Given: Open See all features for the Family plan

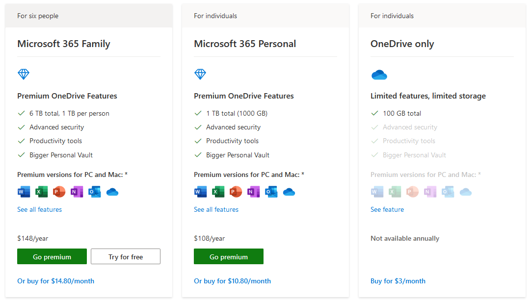Looking at the screenshot, I should (x=39, y=209).
